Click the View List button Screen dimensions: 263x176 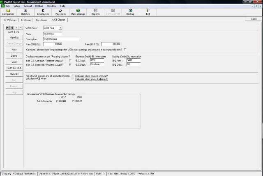point(14,37)
